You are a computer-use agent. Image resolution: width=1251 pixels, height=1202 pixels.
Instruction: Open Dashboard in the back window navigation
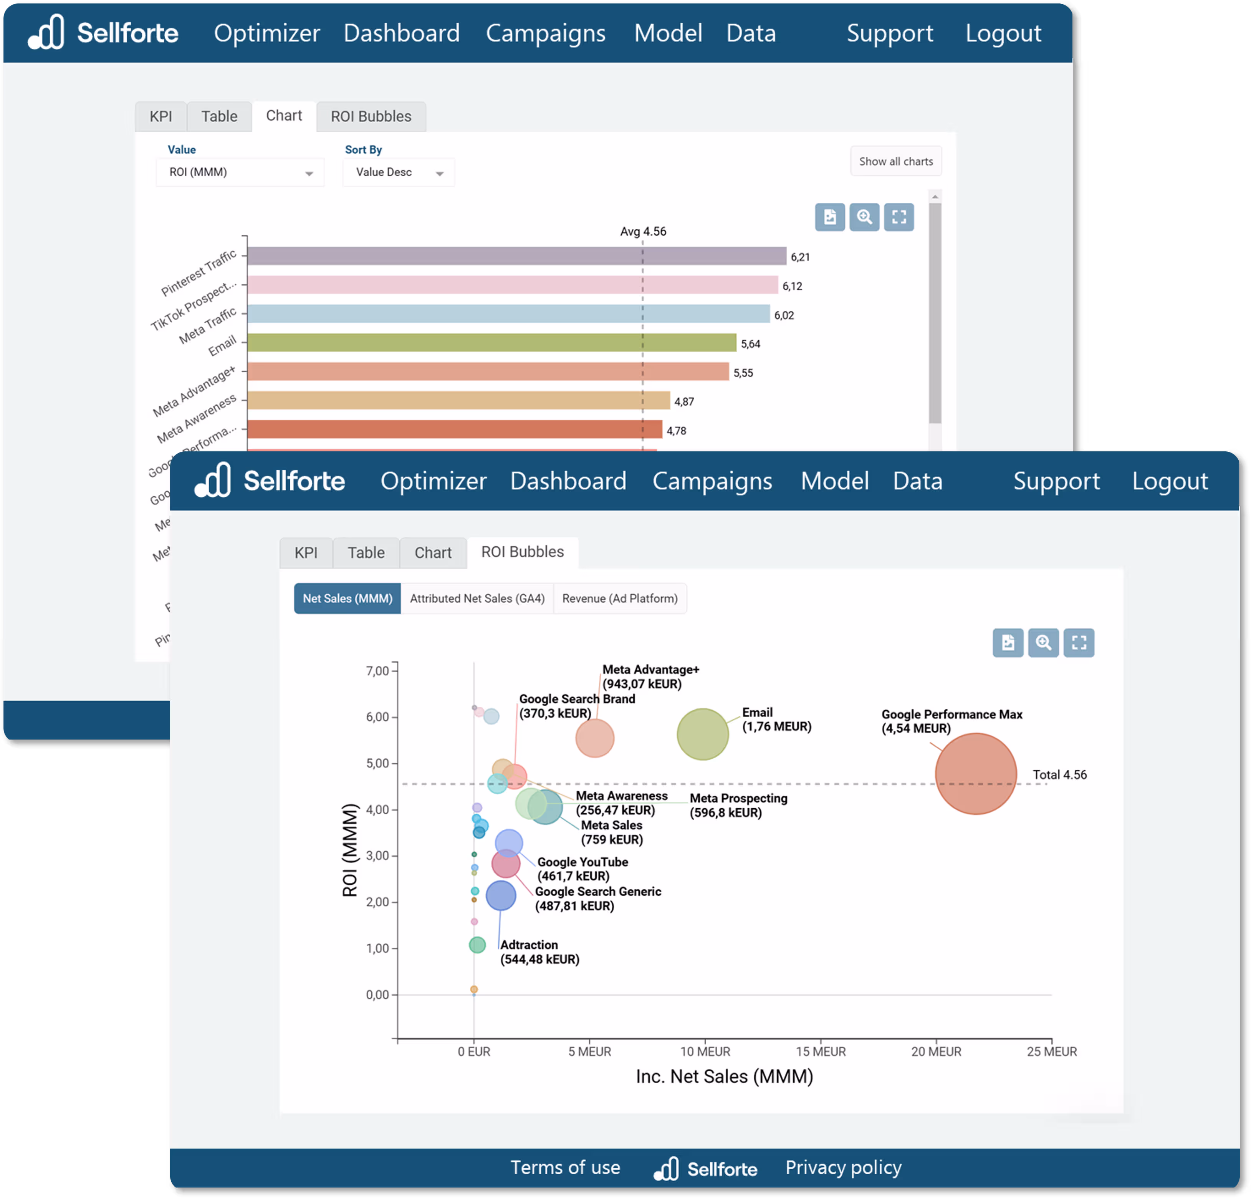[402, 33]
